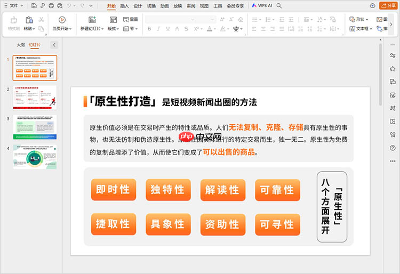400x274 pixels.
Task: Click the WPS AI button
Action: click(x=262, y=6)
